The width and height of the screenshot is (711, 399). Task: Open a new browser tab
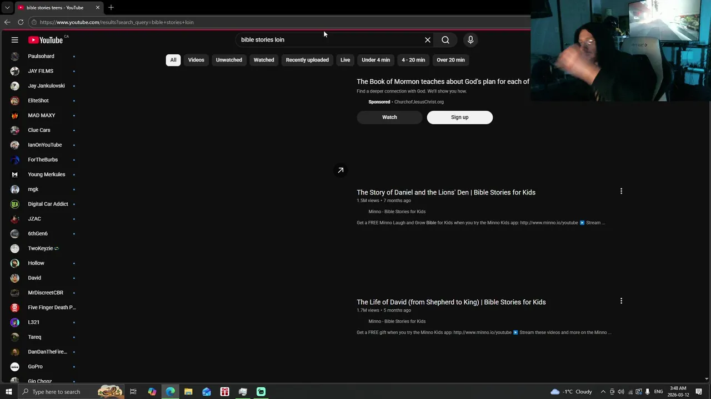click(x=111, y=8)
